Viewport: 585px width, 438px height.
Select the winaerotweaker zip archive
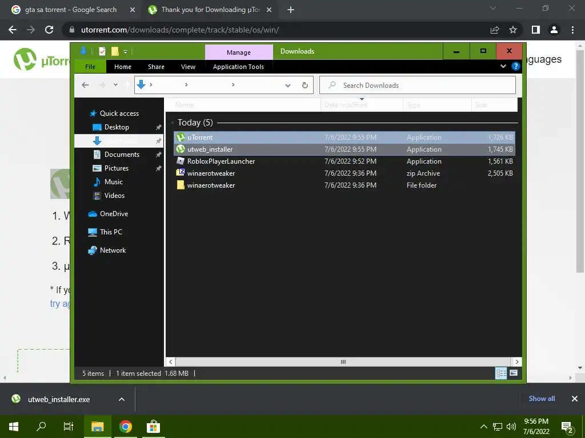click(344, 173)
